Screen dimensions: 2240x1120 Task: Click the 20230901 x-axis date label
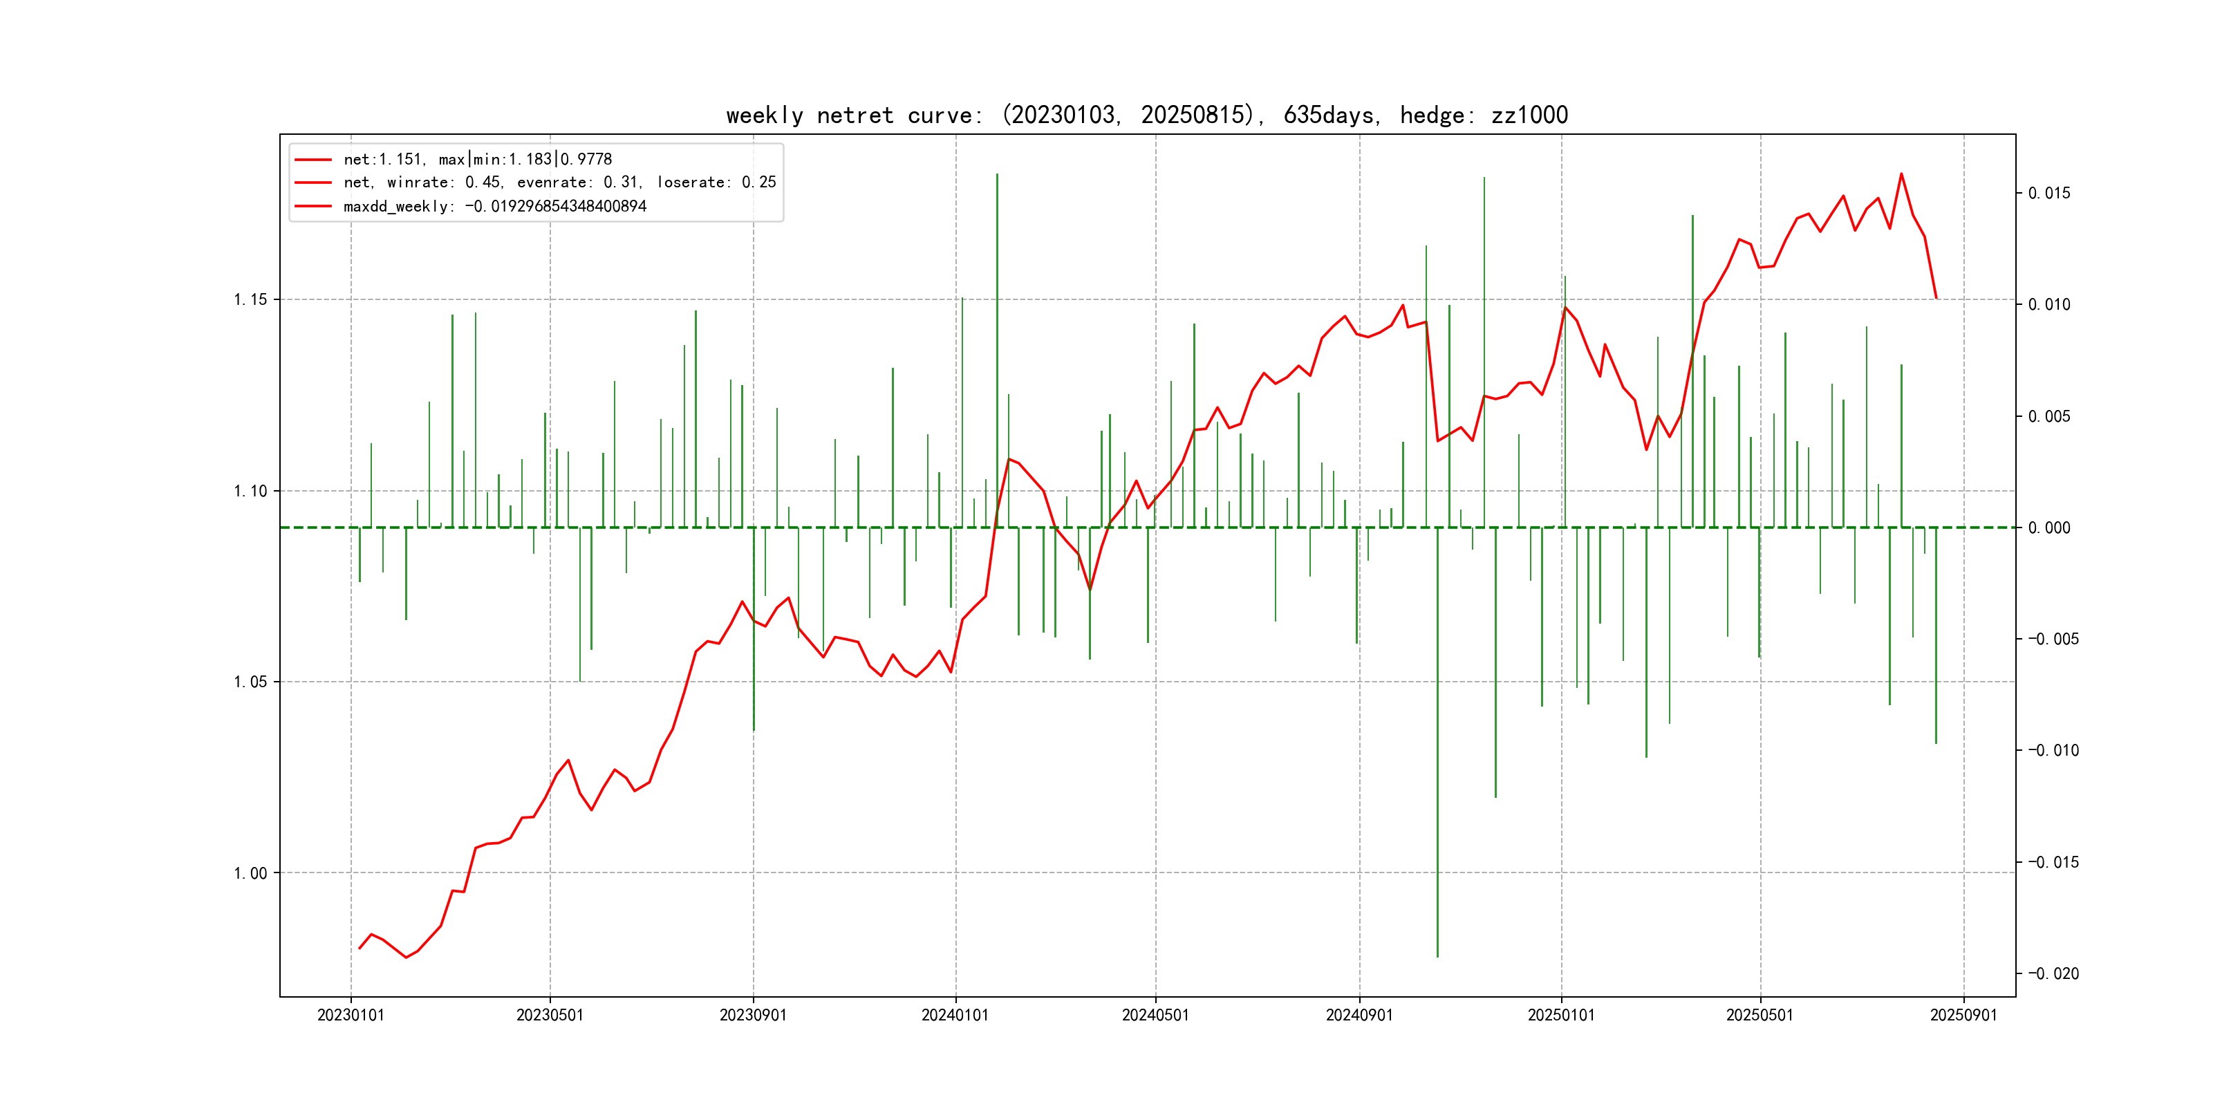pyautogui.click(x=753, y=1015)
